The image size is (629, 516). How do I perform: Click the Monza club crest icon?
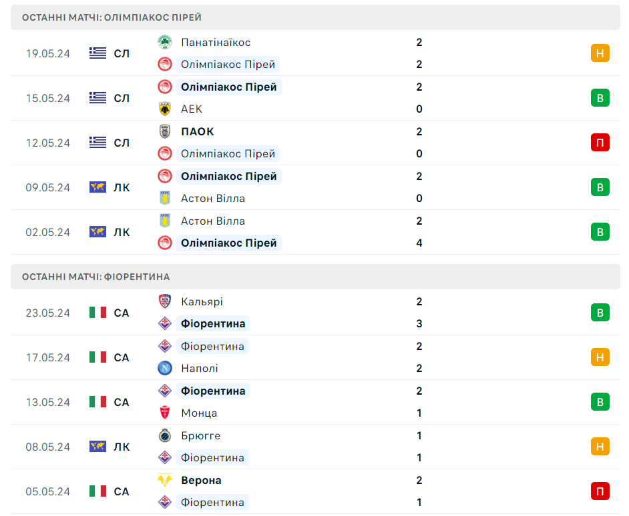point(164,413)
